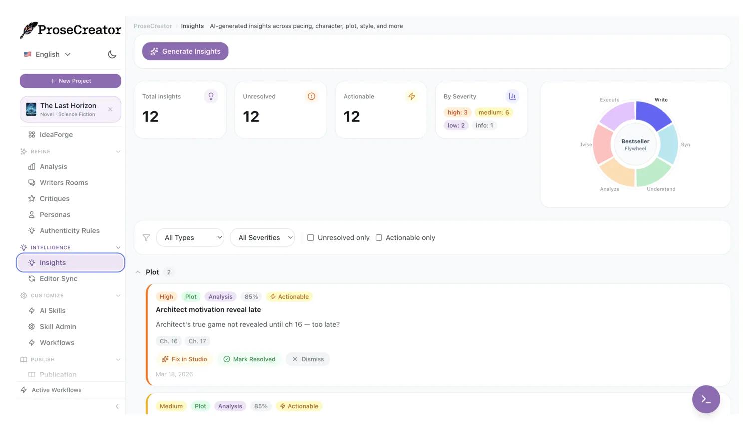Screen dimensions: 755x430
Task: Click the Generate Insights button
Action: point(185,51)
